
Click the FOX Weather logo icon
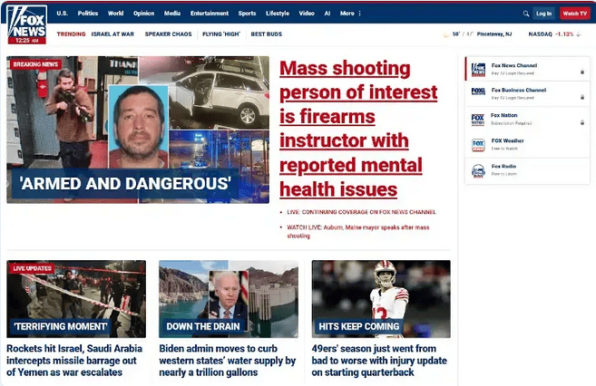point(478,145)
